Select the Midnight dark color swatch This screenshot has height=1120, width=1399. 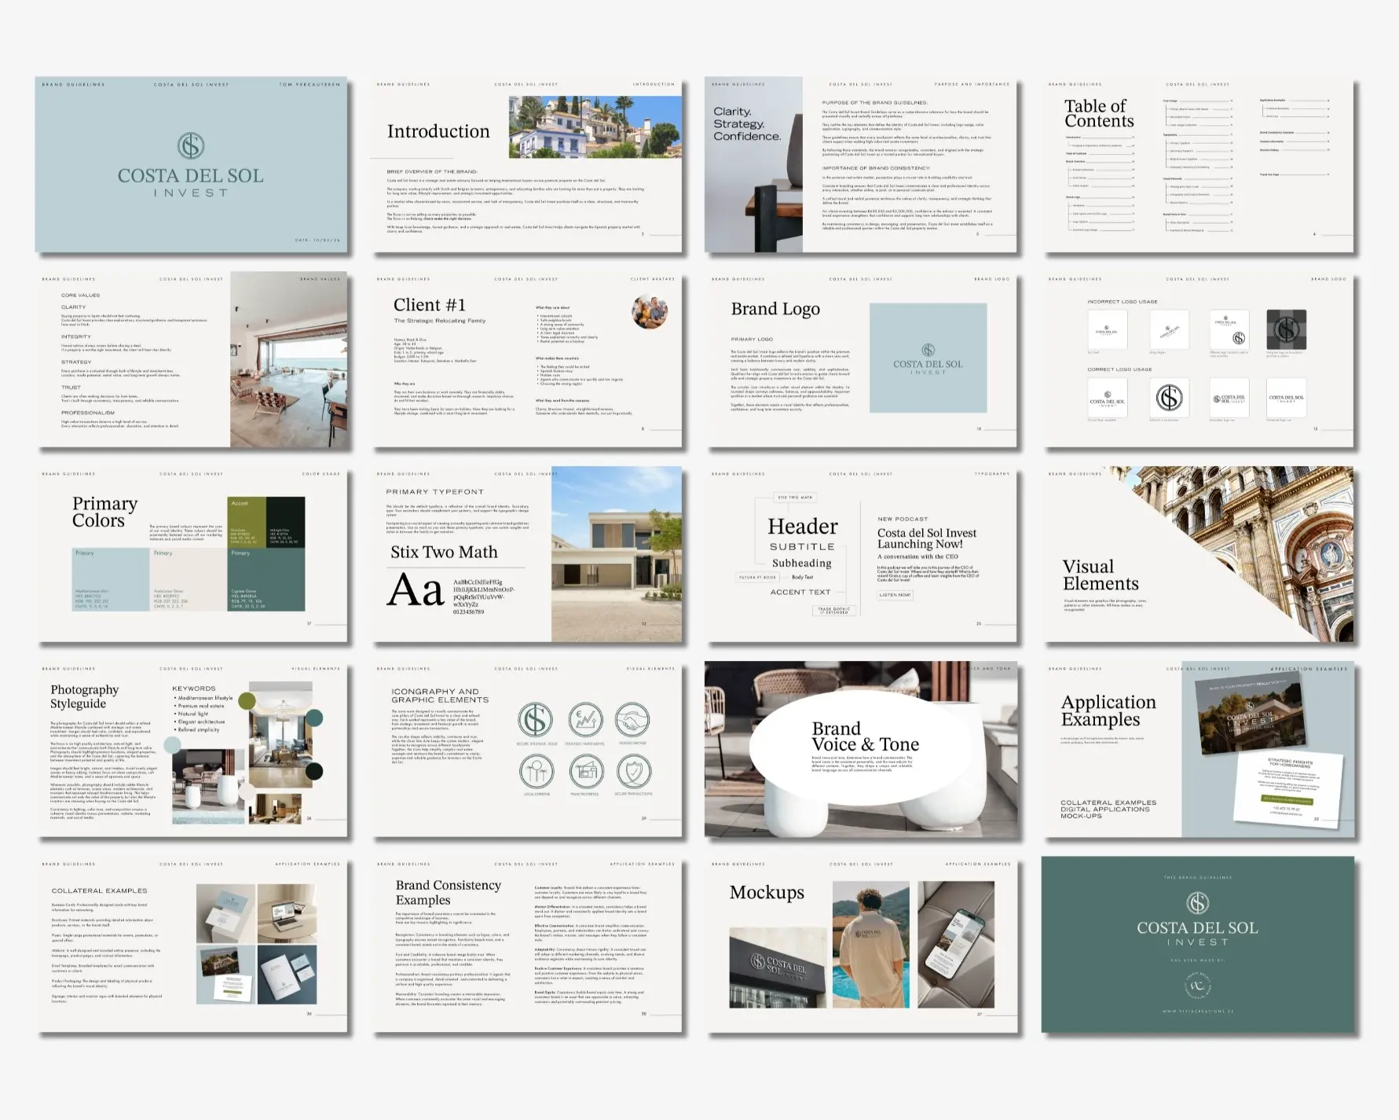pos(286,522)
